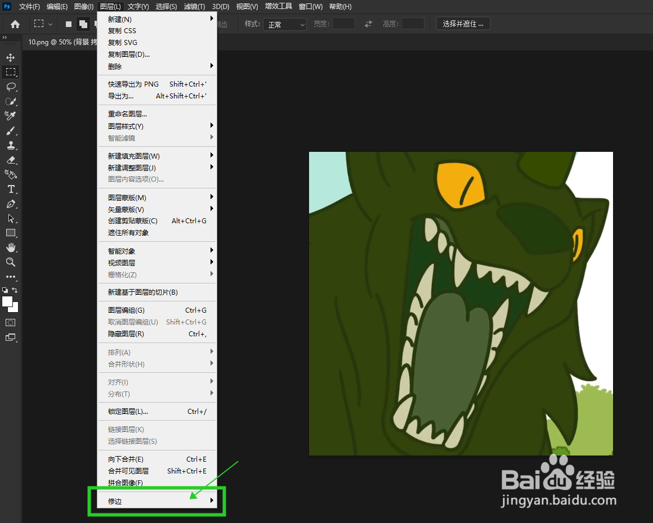Select the Quick Selection tool
The width and height of the screenshot is (653, 523).
tap(10, 101)
